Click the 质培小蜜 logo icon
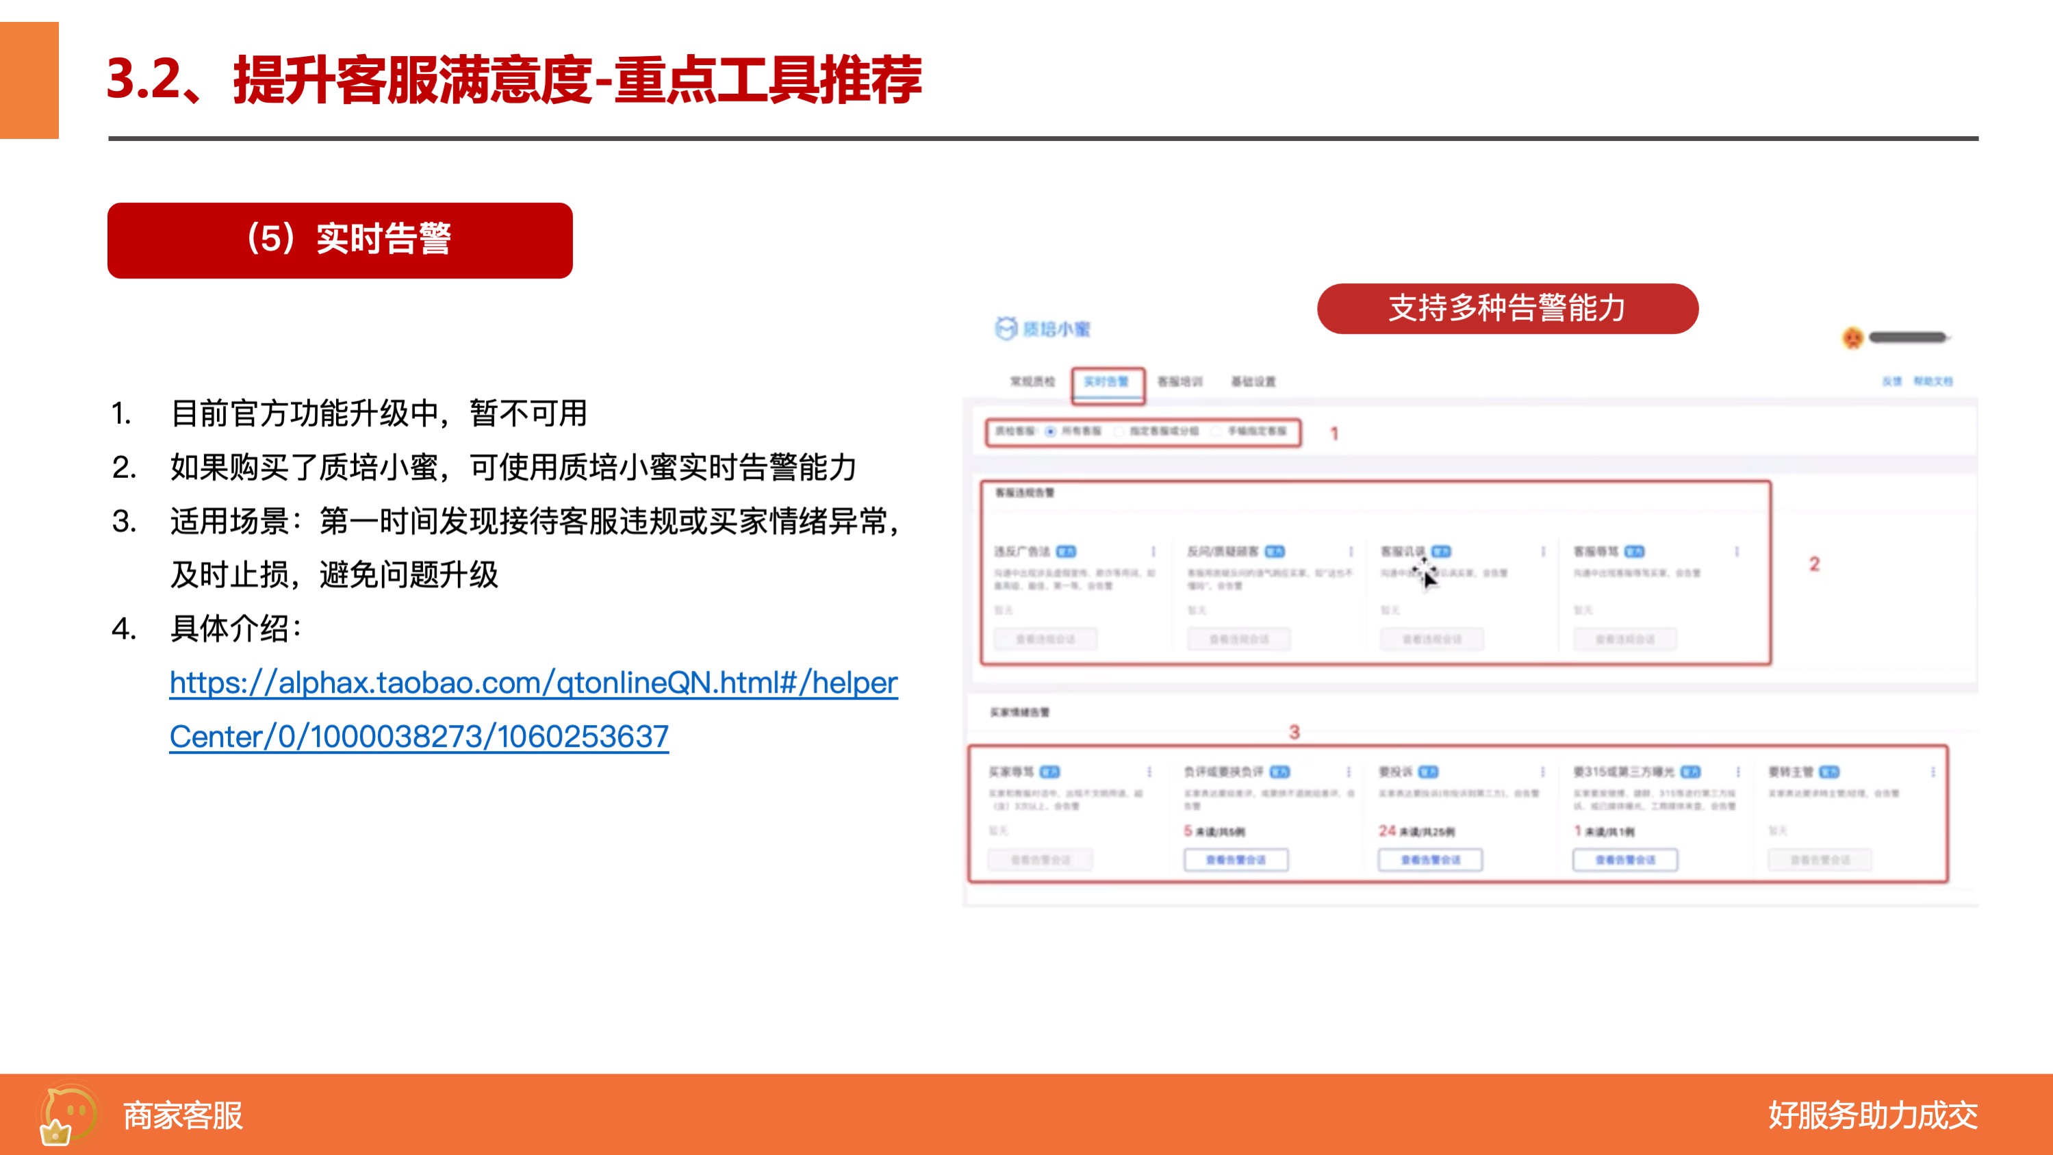The height and width of the screenshot is (1155, 2053). click(x=1006, y=328)
